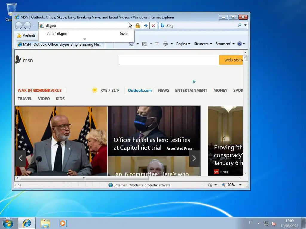Click horizontal scrollbar thumb

coord(84,178)
